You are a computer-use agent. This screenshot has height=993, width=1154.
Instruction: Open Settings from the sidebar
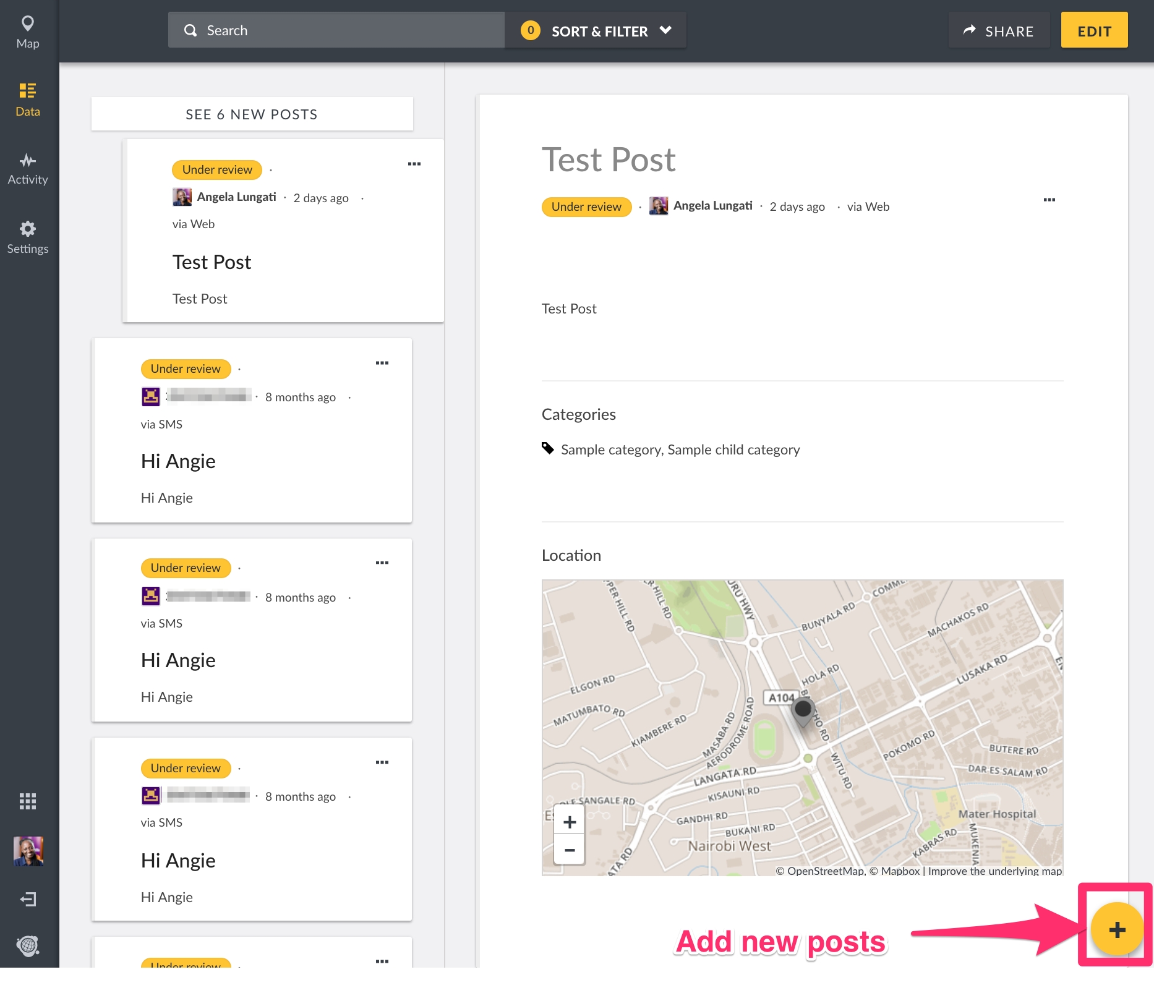coord(28,237)
